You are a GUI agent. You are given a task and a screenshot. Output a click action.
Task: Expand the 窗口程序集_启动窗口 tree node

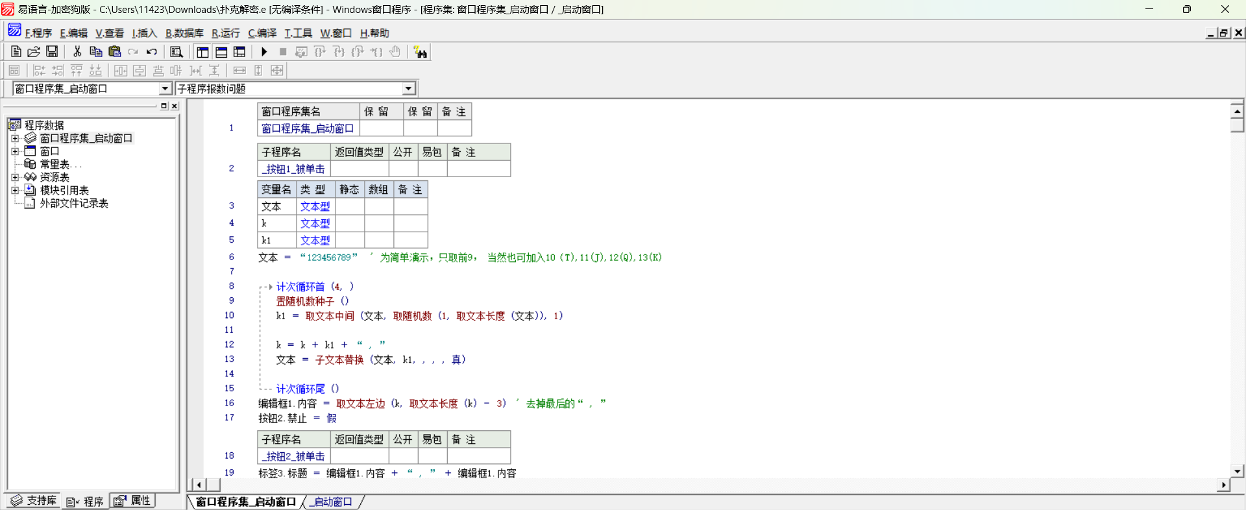tap(15, 138)
